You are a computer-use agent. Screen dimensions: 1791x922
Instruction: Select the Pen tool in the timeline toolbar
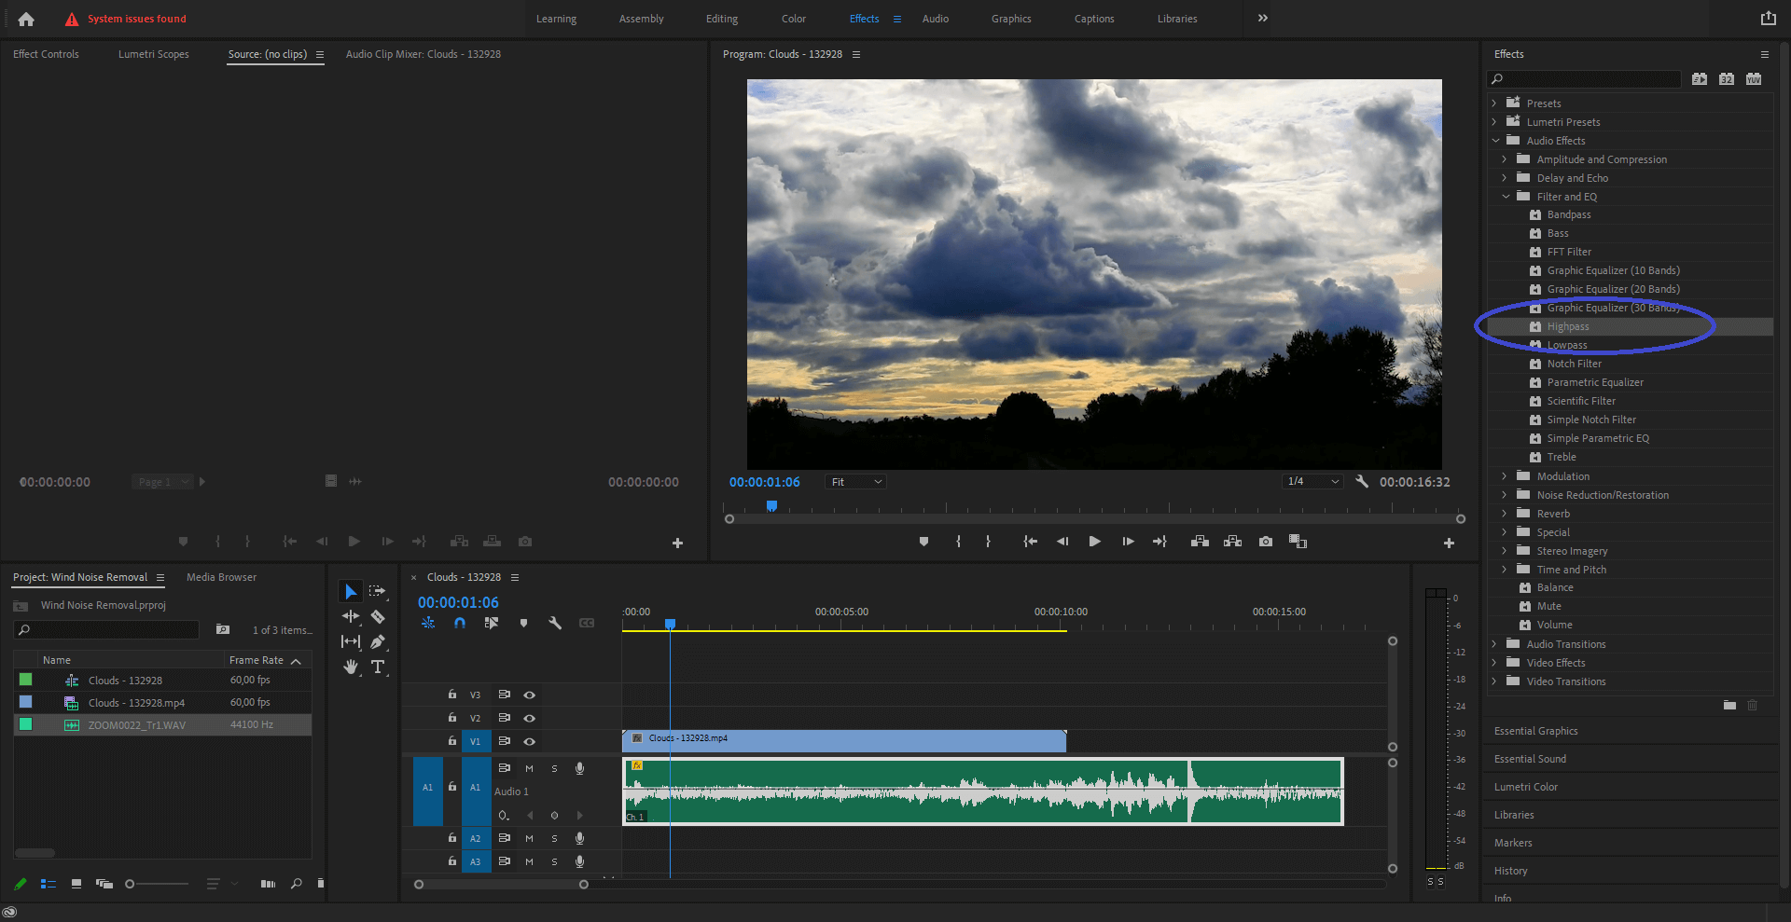pyautogui.click(x=378, y=641)
